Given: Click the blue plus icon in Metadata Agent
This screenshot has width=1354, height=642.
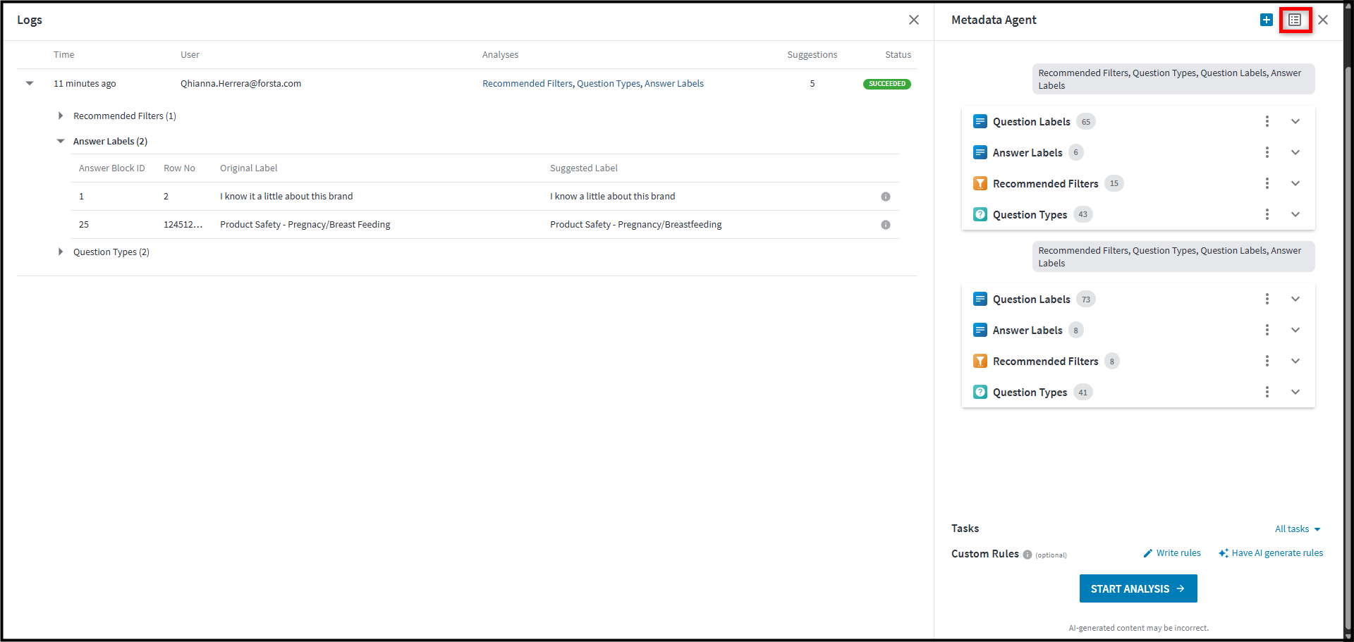Looking at the screenshot, I should tap(1266, 20).
